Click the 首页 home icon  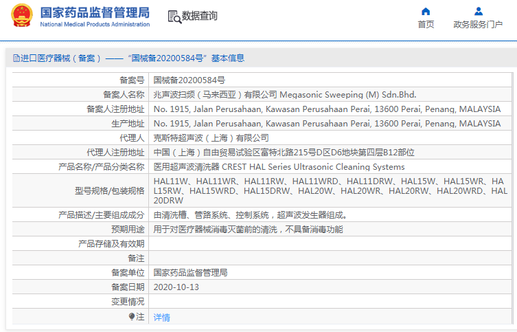click(x=426, y=12)
